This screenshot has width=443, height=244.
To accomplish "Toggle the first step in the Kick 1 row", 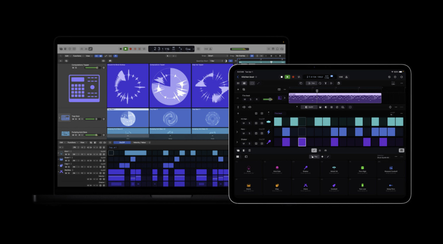I will pos(111,153).
